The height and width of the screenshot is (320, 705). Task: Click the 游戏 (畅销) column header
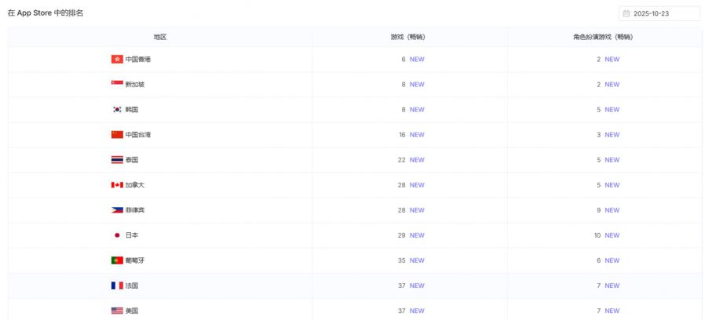point(408,37)
